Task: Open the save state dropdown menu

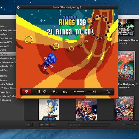Action: tap(55, 92)
